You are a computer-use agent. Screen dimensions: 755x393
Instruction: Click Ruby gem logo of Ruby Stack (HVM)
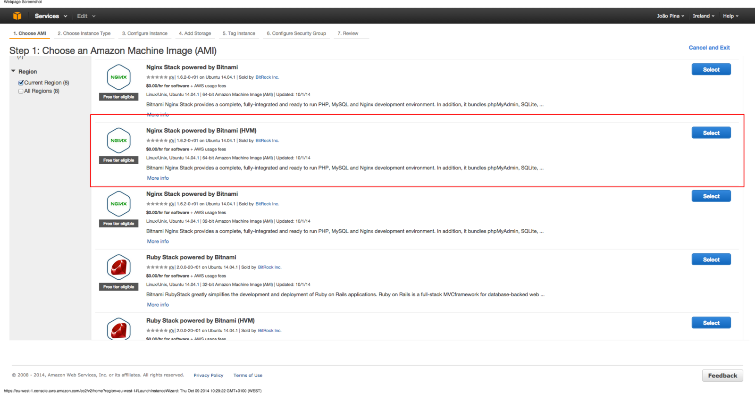118,329
